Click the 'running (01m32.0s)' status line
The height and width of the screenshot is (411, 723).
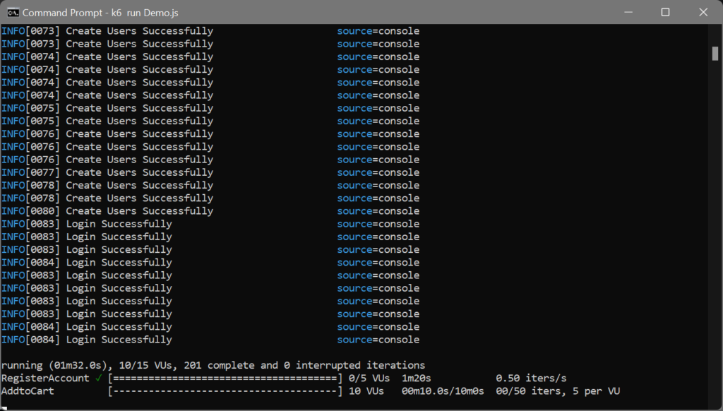(213, 365)
